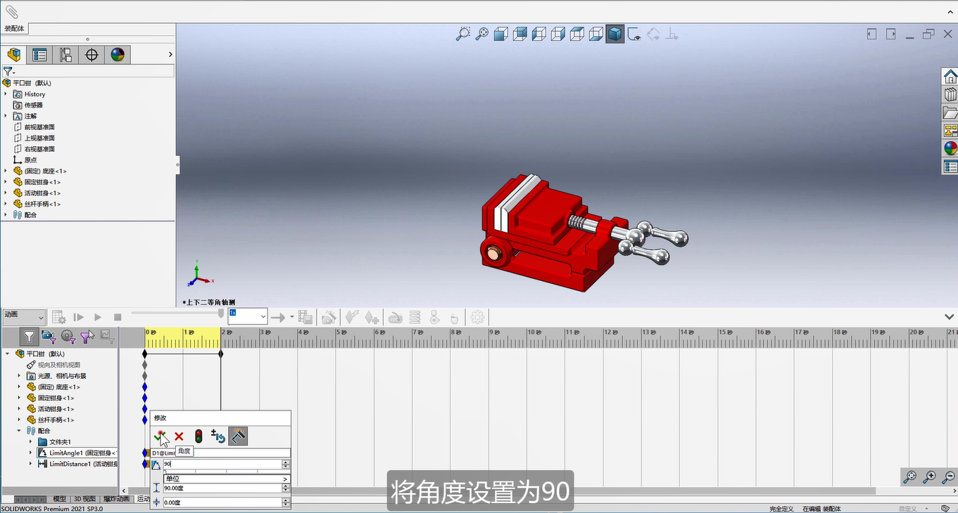Collapse the 配合 node in motion tree

[19, 431]
